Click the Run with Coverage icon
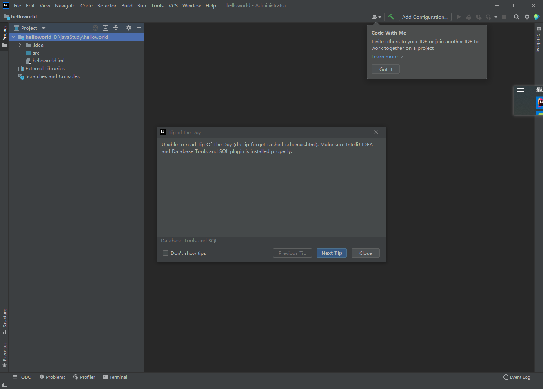The image size is (543, 389). click(479, 17)
